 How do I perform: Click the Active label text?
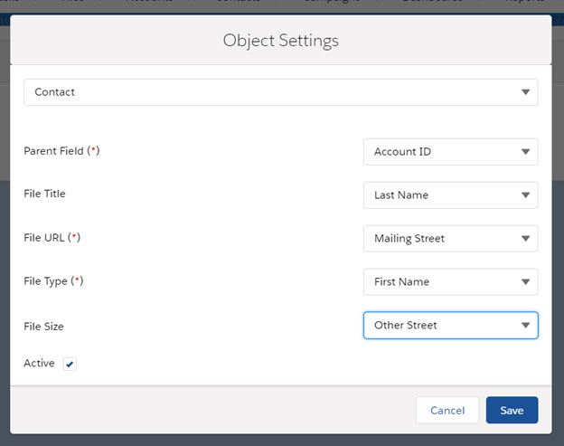39,364
